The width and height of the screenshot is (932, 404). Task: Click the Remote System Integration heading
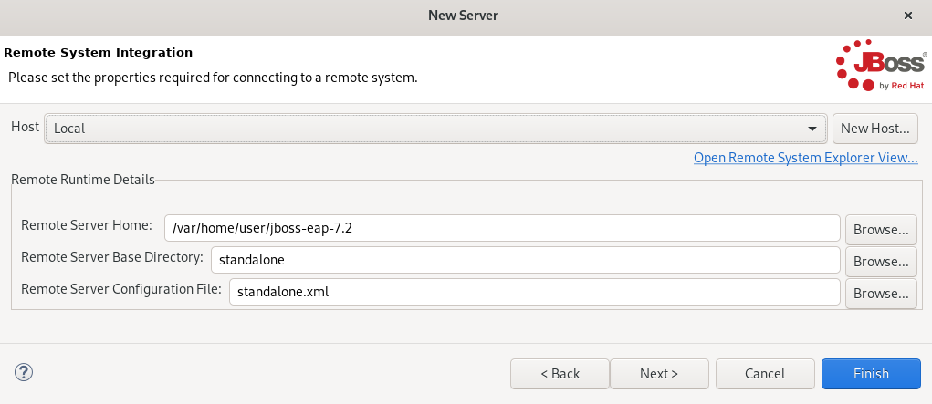pos(99,53)
